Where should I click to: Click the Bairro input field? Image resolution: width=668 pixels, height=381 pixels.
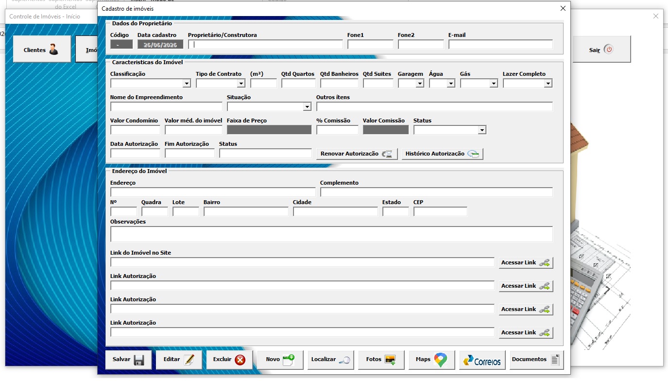point(246,212)
